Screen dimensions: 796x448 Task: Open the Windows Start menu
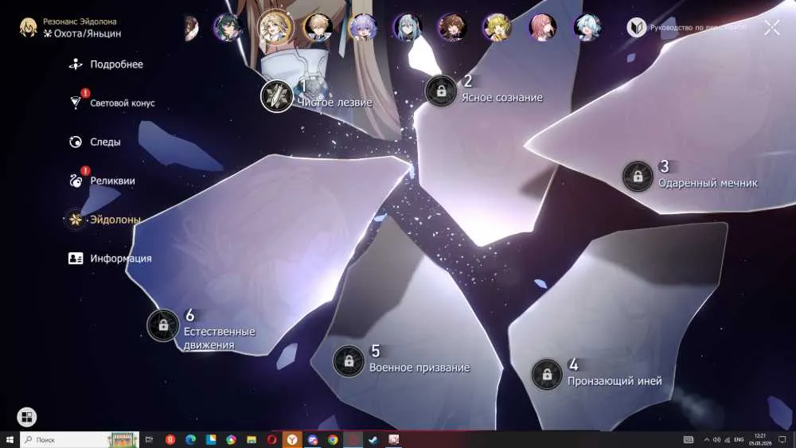point(10,439)
